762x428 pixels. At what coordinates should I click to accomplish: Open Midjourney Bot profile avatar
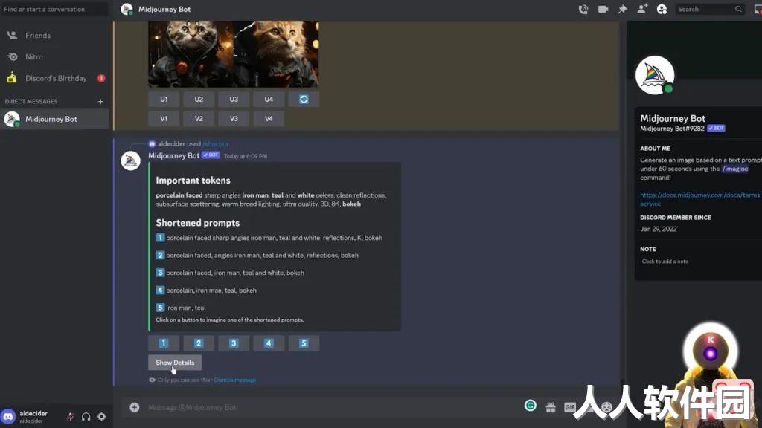[x=655, y=75]
